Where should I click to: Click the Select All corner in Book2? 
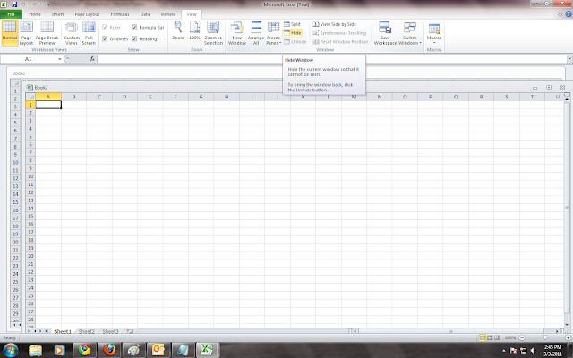pos(30,97)
